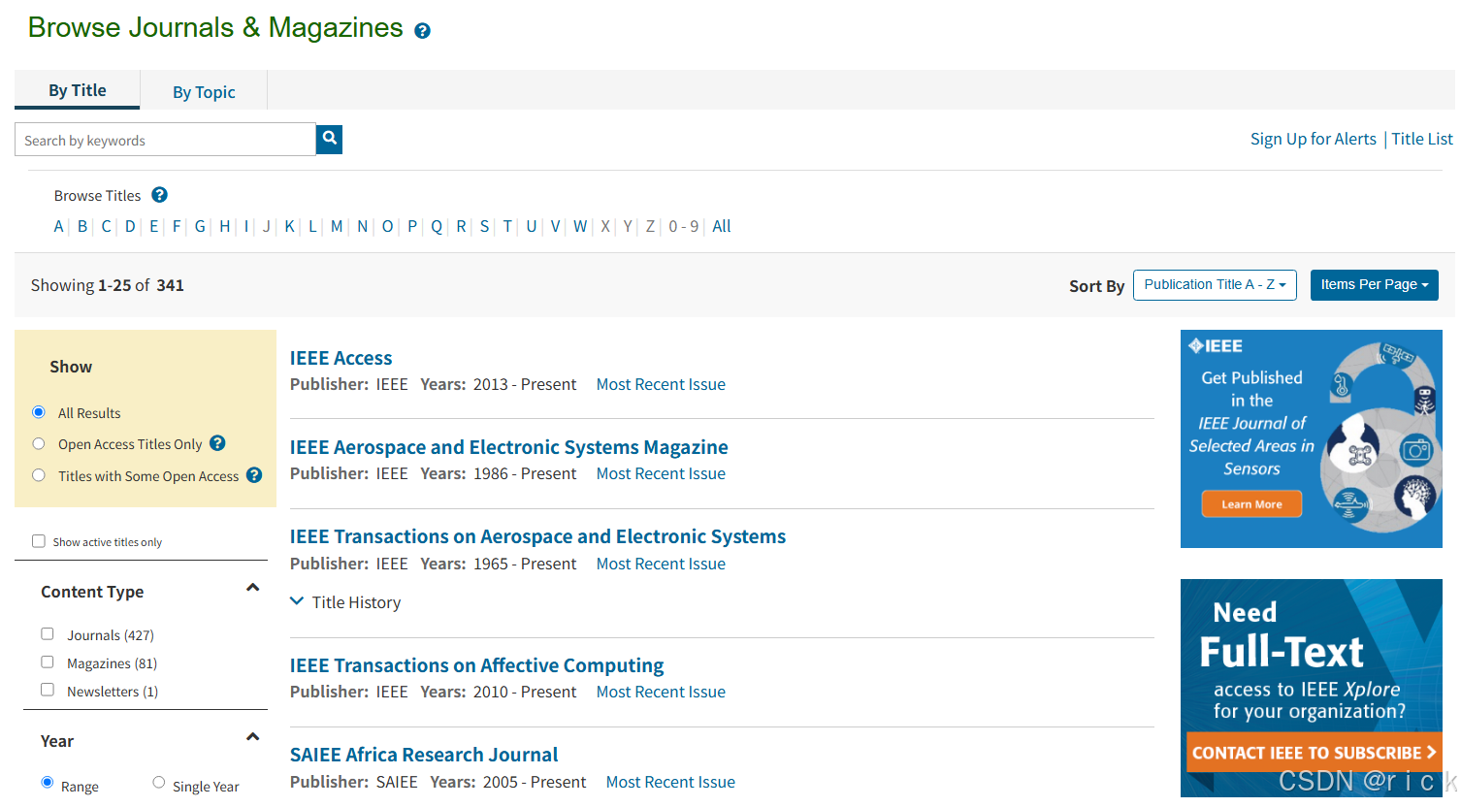This screenshot has height=807, width=1461.
Task: Browse titles starting with 0 - 9
Action: point(684,226)
